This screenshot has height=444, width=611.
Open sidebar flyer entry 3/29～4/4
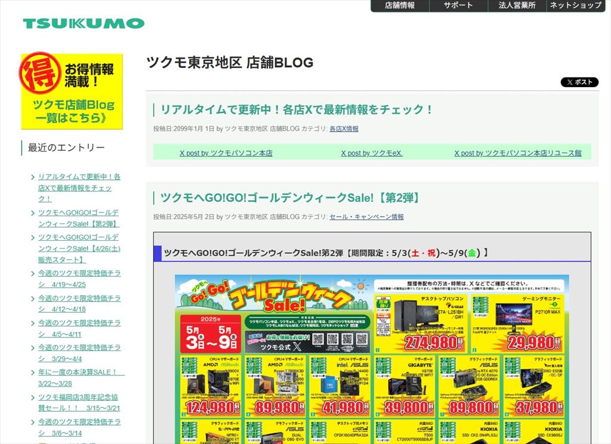(x=79, y=353)
